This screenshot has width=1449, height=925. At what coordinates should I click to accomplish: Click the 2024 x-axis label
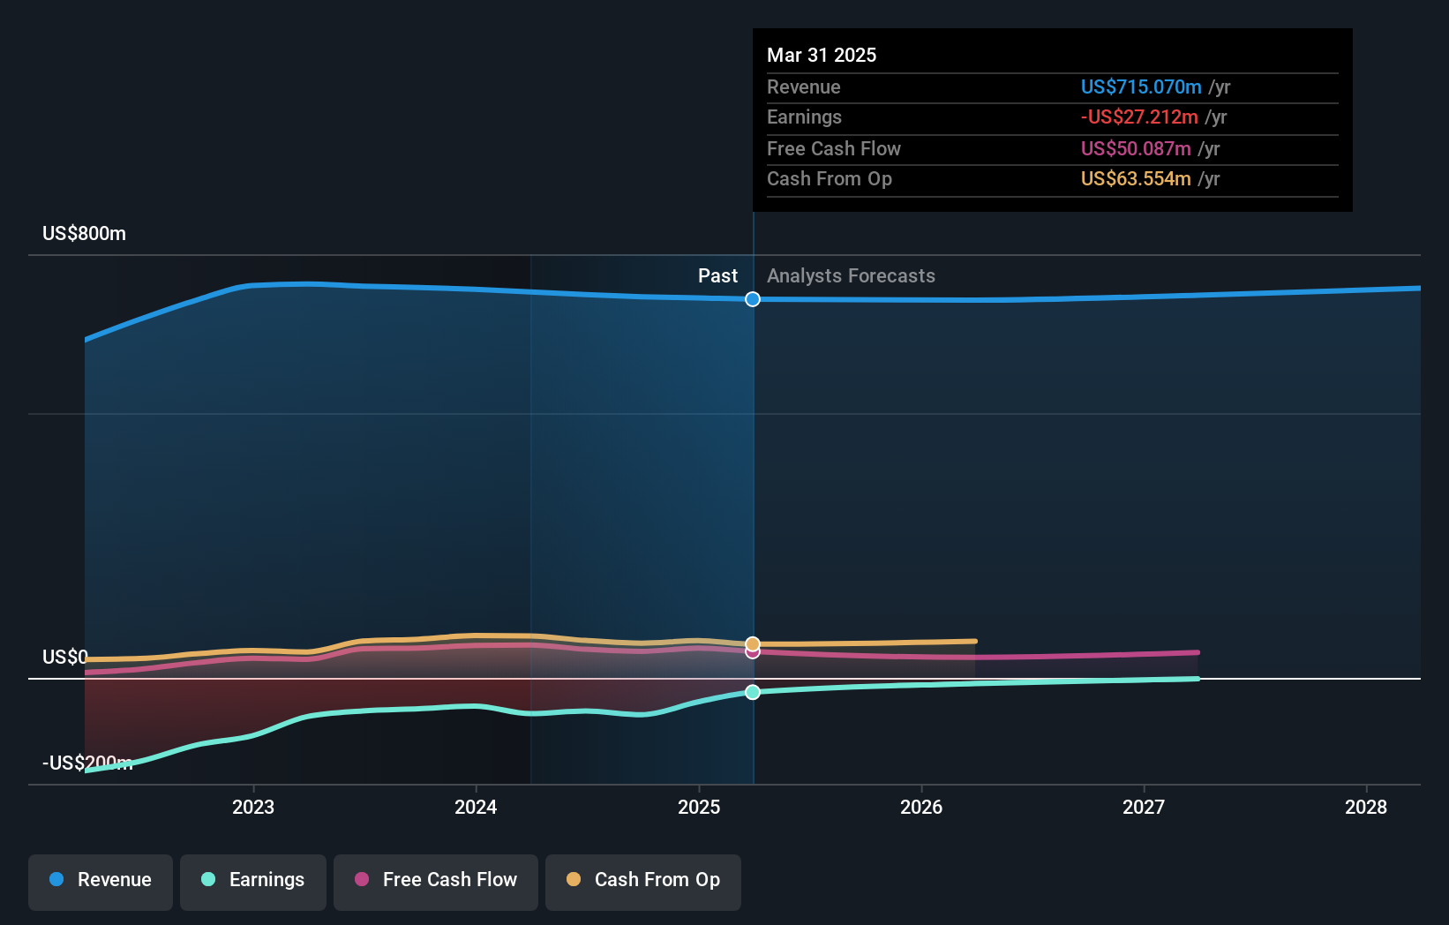(476, 807)
